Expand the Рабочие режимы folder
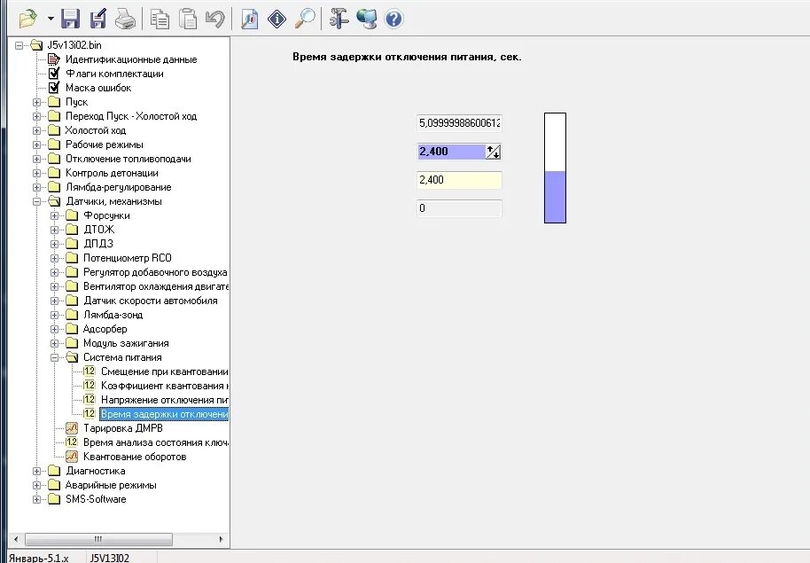 [36, 145]
